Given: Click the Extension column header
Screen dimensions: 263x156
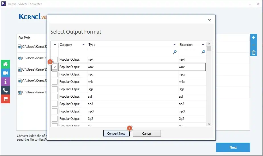Looking at the screenshot, I should coord(192,45).
